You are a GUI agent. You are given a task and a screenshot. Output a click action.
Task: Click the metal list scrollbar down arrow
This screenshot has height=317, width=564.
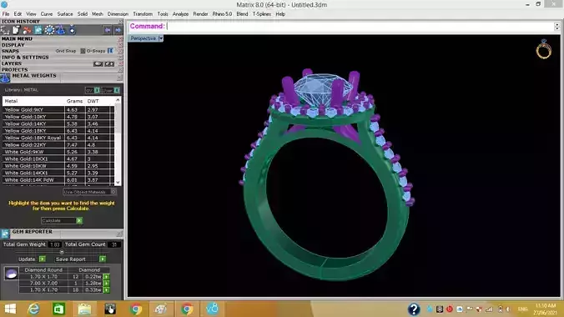(118, 183)
